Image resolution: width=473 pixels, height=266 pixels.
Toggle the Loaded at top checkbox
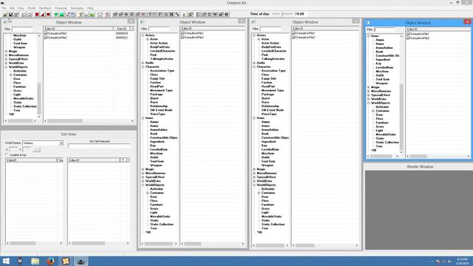pyautogui.click(x=7, y=154)
